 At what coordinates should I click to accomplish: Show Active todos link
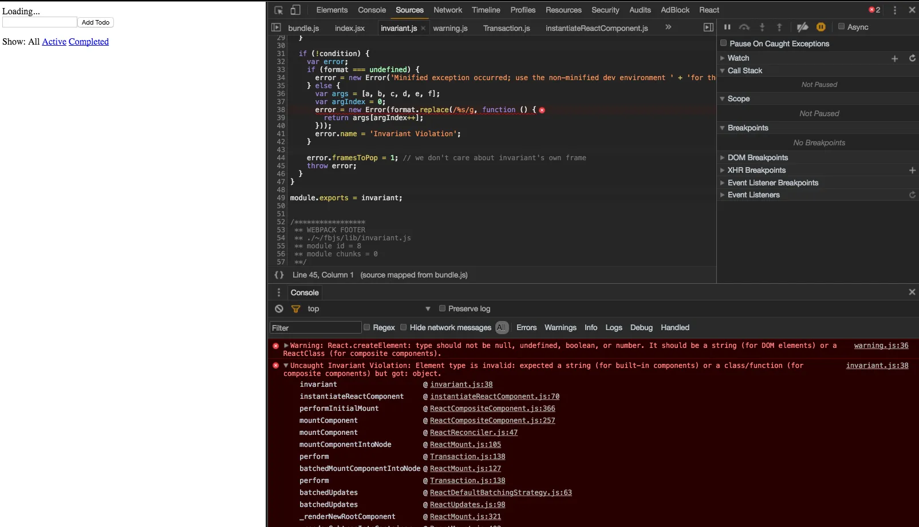tap(54, 41)
